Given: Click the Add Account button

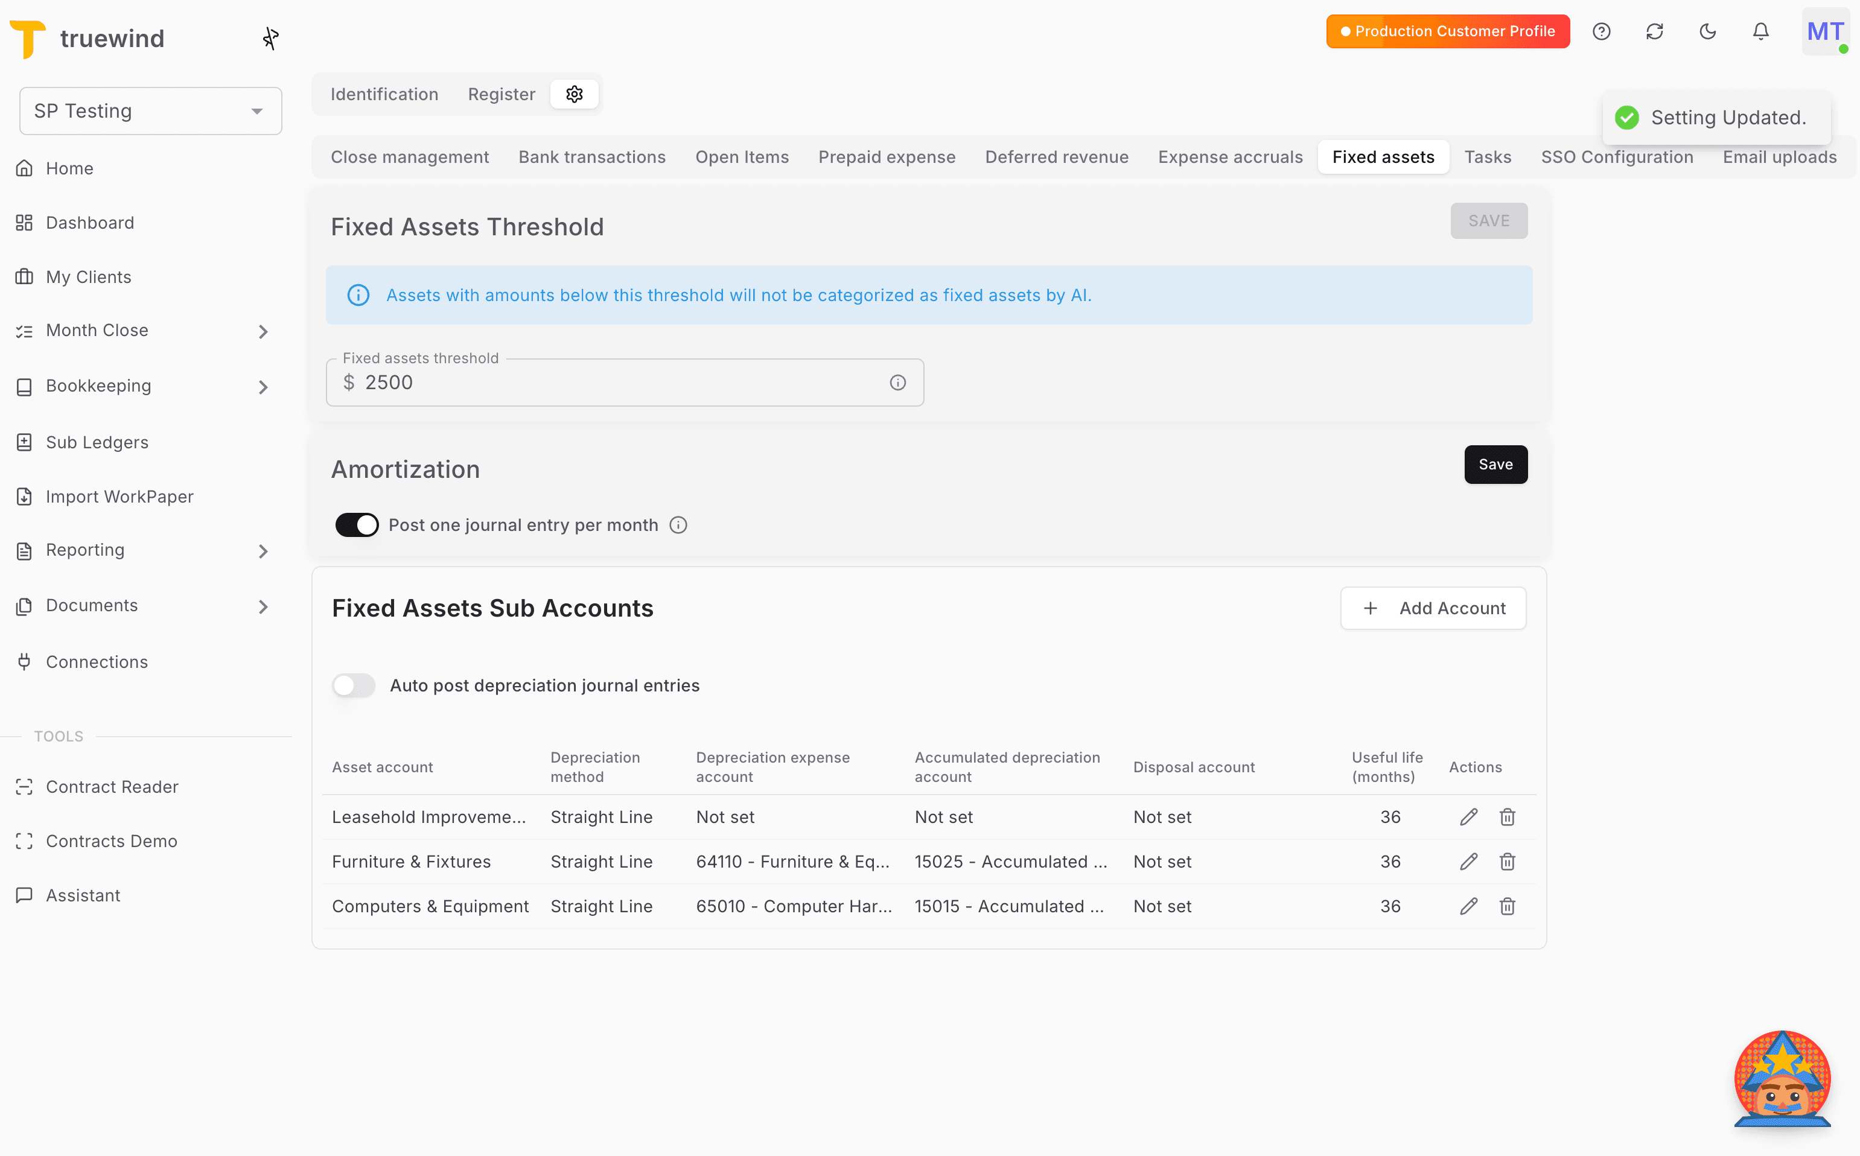Looking at the screenshot, I should coord(1433,608).
